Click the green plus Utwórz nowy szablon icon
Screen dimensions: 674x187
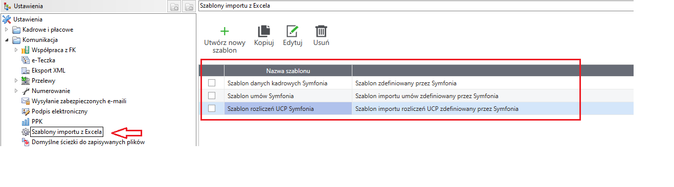[x=224, y=31]
